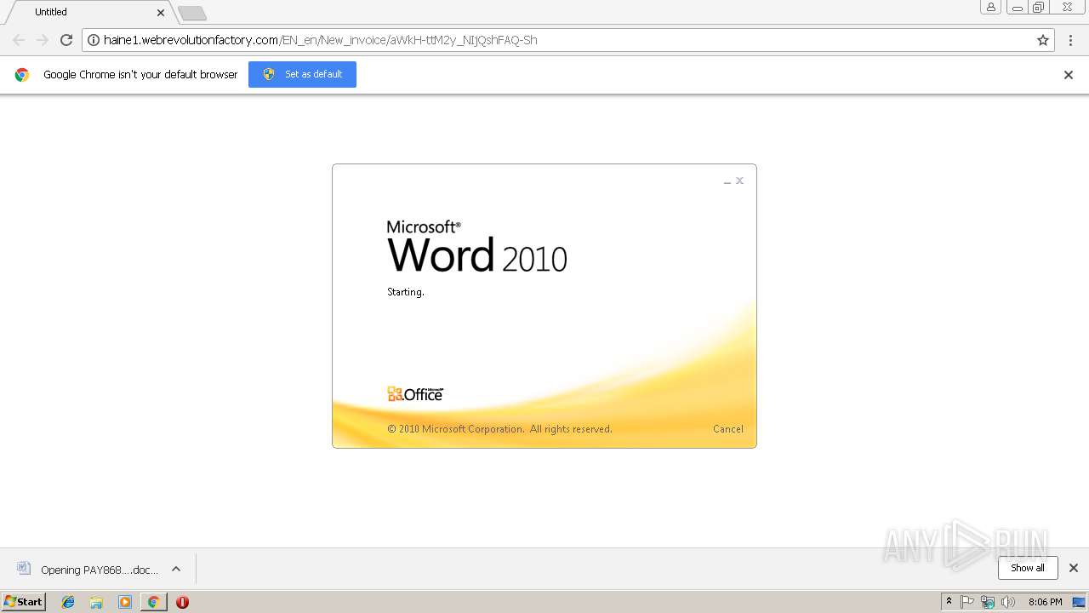Close the Word splash screen
This screenshot has height=613, width=1089.
coord(740,180)
